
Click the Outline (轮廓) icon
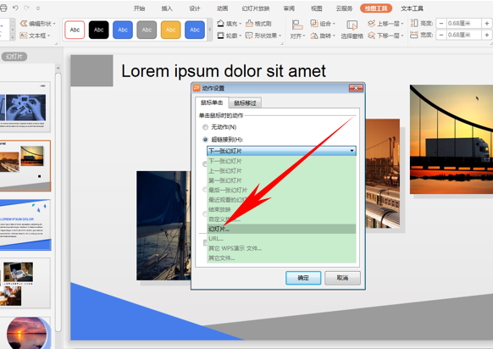[x=220, y=36]
